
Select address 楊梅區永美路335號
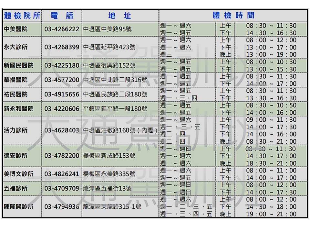pos(109,174)
